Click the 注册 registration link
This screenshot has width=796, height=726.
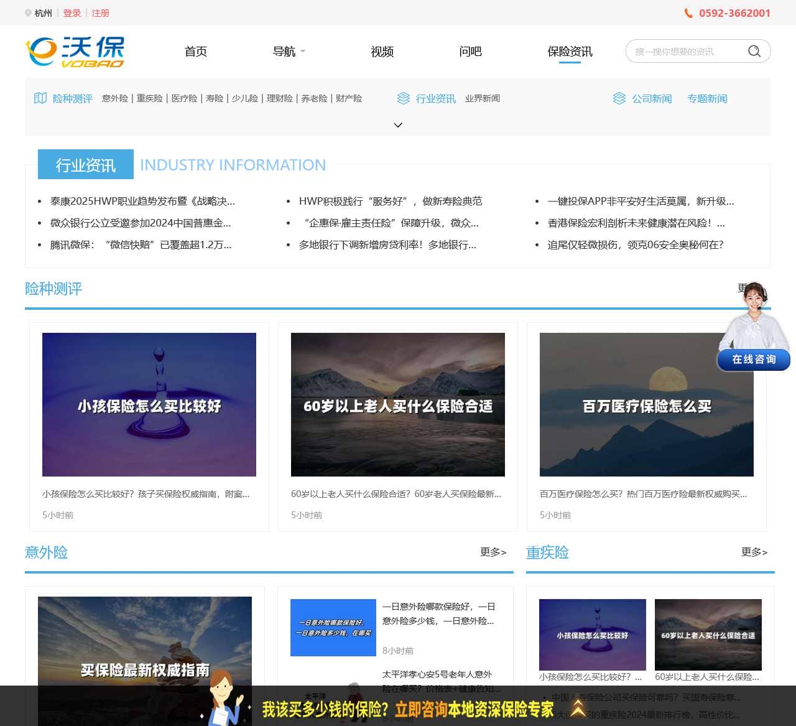100,12
